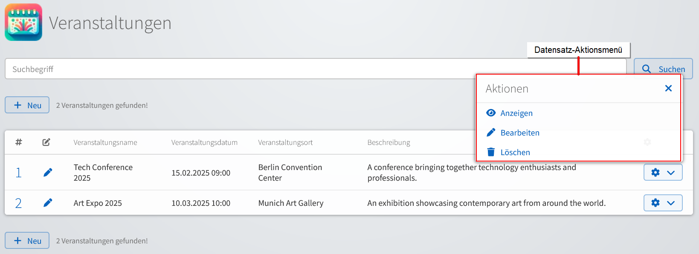The height and width of the screenshot is (254, 699).
Task: Click pencil icon for Art Expo 2025
Action: (x=48, y=203)
